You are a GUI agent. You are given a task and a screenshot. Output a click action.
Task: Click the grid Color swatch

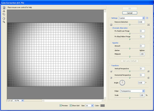(x=103, y=105)
